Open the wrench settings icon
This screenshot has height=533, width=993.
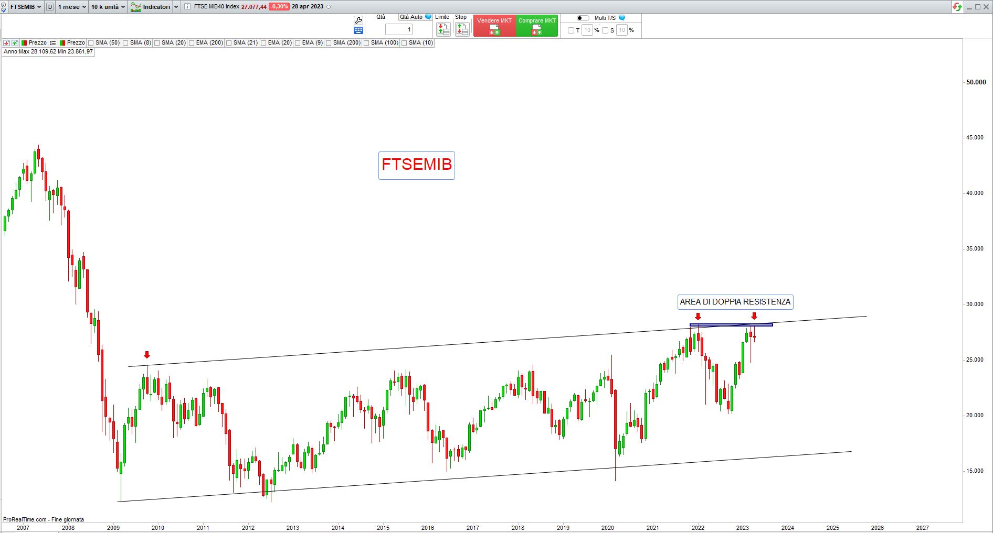[358, 20]
